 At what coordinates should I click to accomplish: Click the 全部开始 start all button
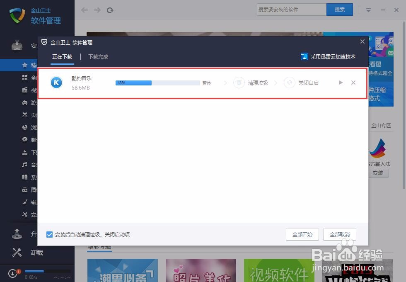point(302,234)
